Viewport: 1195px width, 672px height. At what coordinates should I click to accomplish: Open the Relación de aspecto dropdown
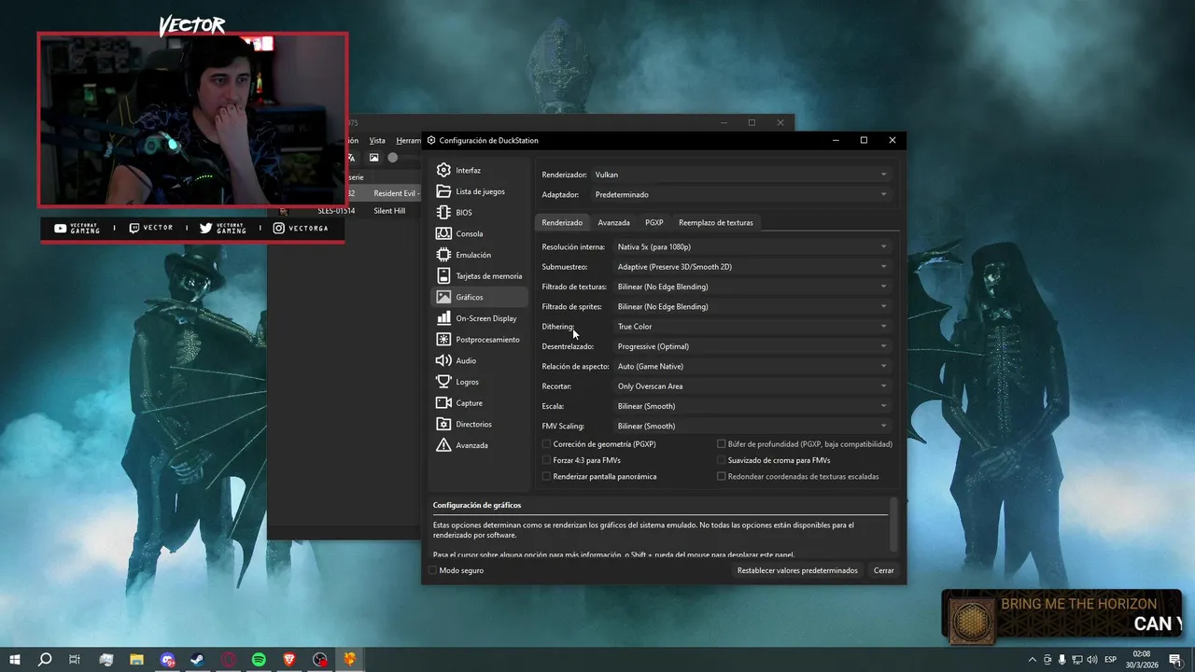coord(752,366)
